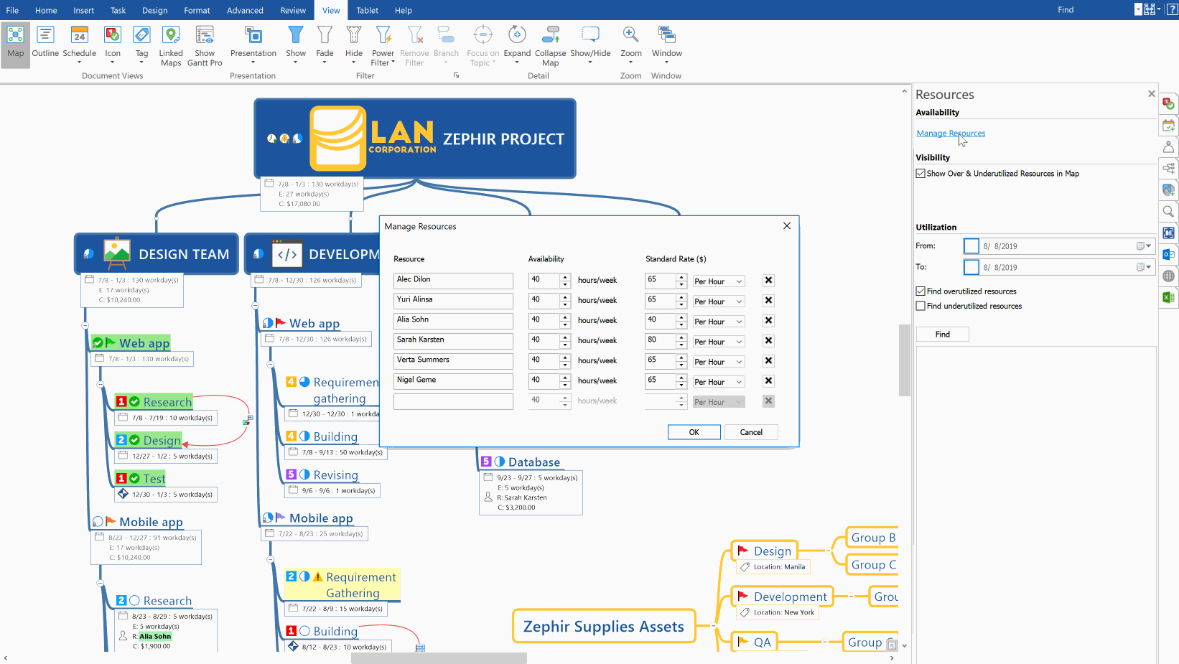Delete the Alec Dilon resource row
Image resolution: width=1179 pixels, height=664 pixels.
(x=768, y=281)
